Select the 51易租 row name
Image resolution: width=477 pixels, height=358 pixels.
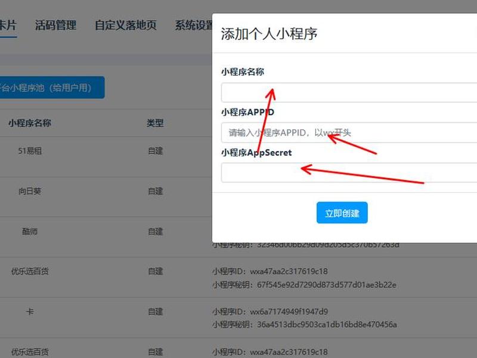(30, 151)
